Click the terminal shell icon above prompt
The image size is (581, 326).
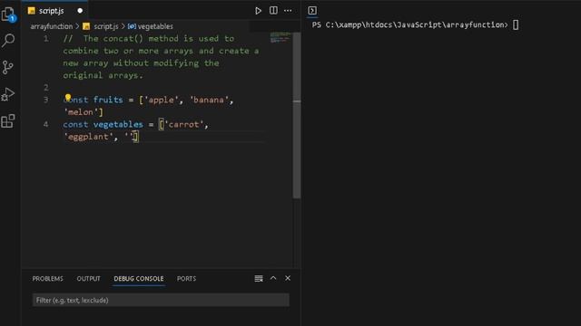312,11
